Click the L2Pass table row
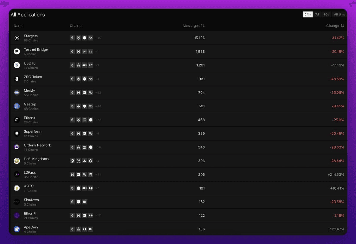The height and width of the screenshot is (244, 356). 178,174
